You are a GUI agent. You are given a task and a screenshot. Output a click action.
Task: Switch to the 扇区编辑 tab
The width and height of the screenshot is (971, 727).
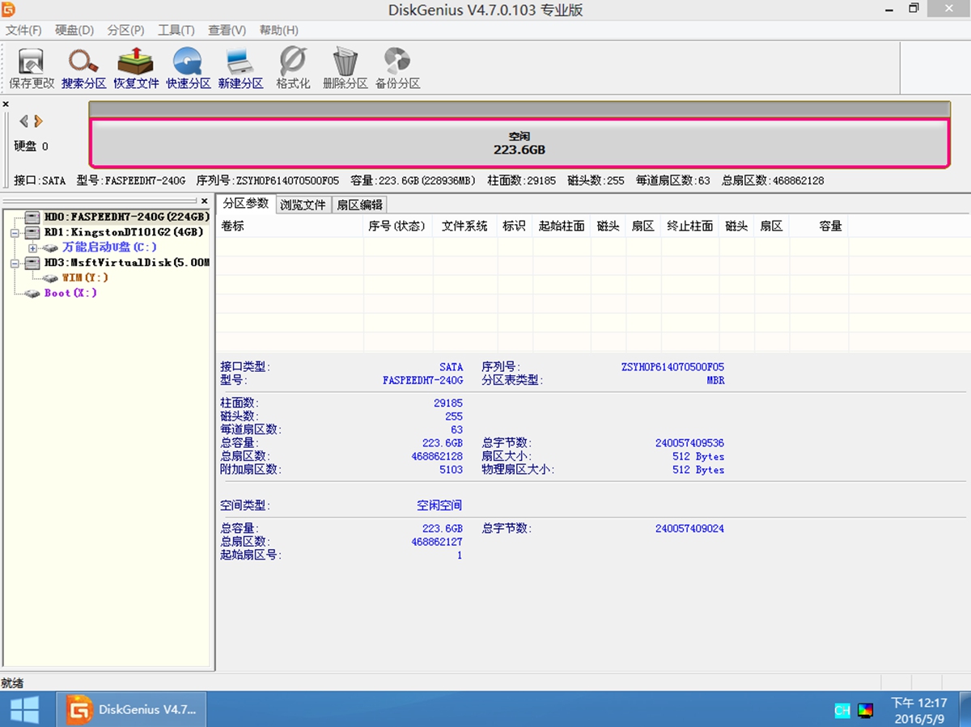pyautogui.click(x=359, y=205)
